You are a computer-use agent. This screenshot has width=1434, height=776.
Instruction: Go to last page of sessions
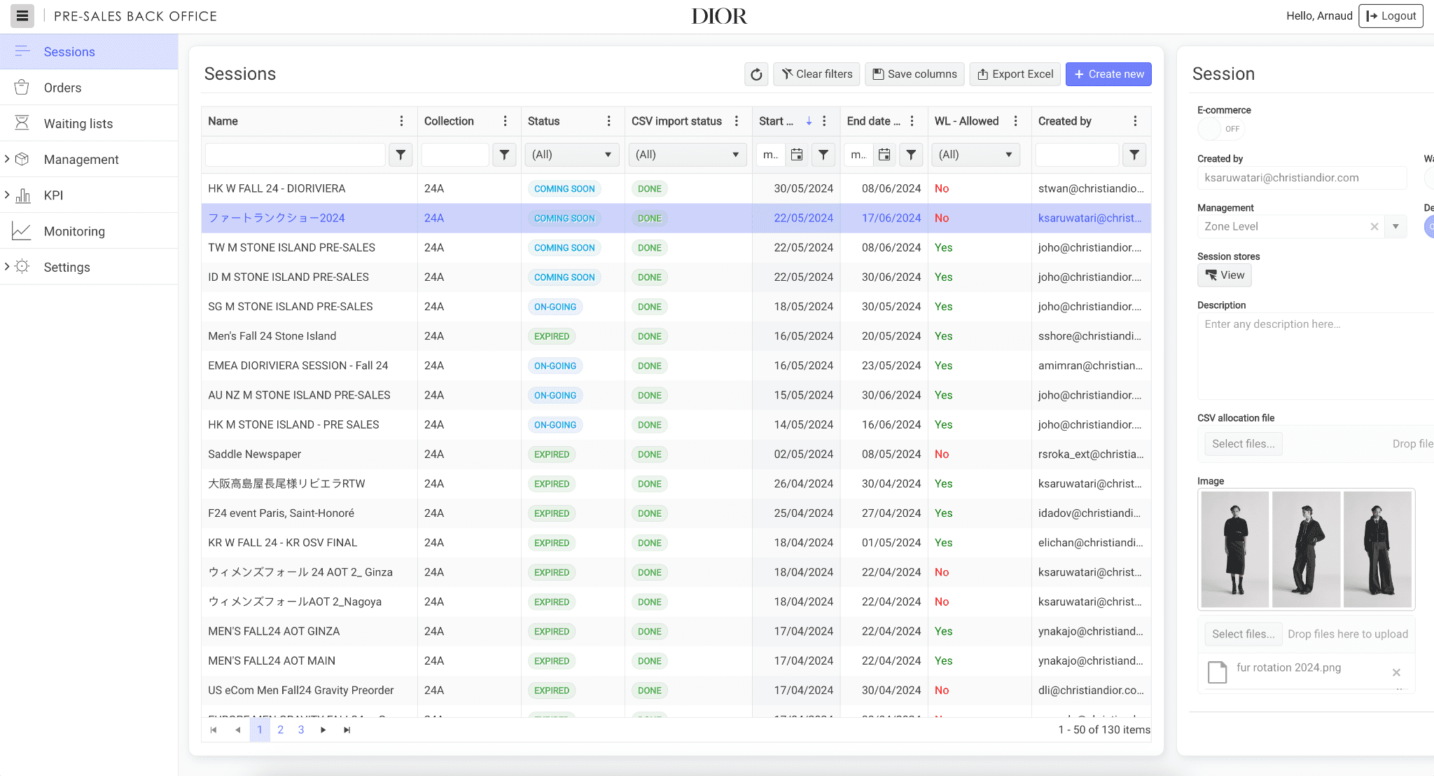pyautogui.click(x=347, y=730)
